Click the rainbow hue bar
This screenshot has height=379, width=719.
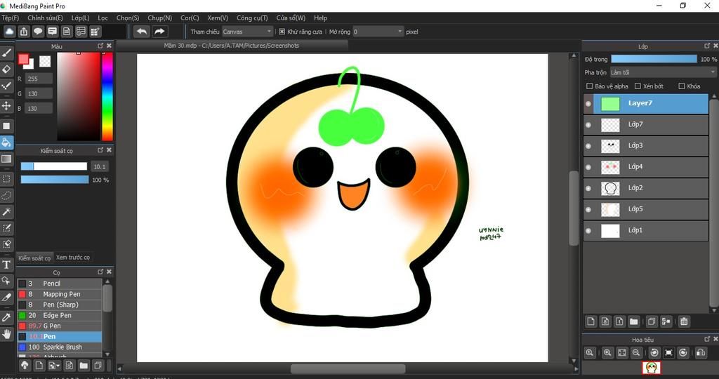tap(107, 96)
